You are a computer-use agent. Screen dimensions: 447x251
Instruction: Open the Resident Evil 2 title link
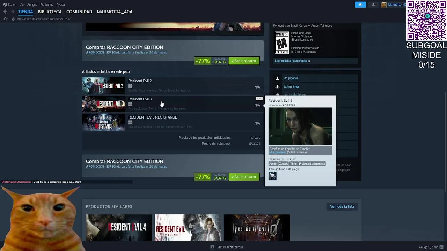(140, 81)
